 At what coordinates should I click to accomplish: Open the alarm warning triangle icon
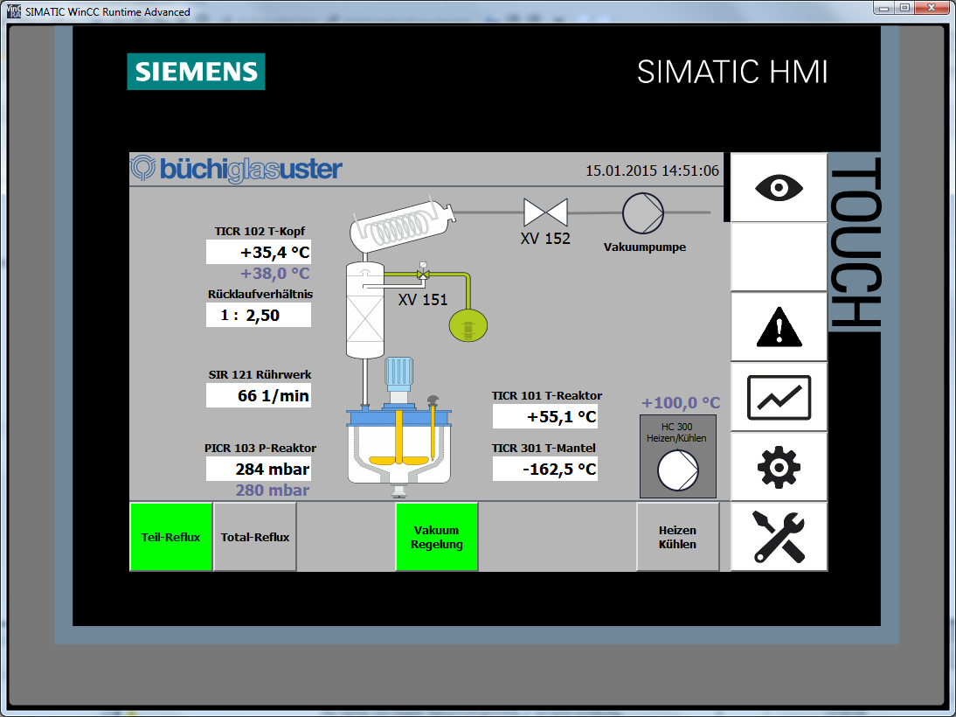click(x=778, y=328)
